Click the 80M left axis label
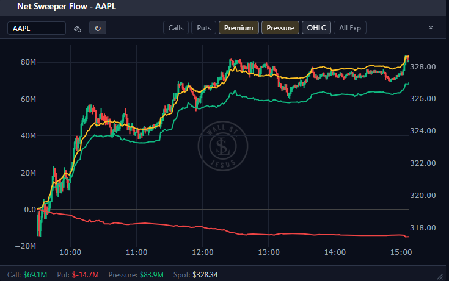 click(28, 62)
